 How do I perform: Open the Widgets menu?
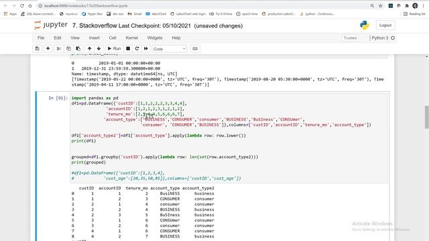(155, 38)
